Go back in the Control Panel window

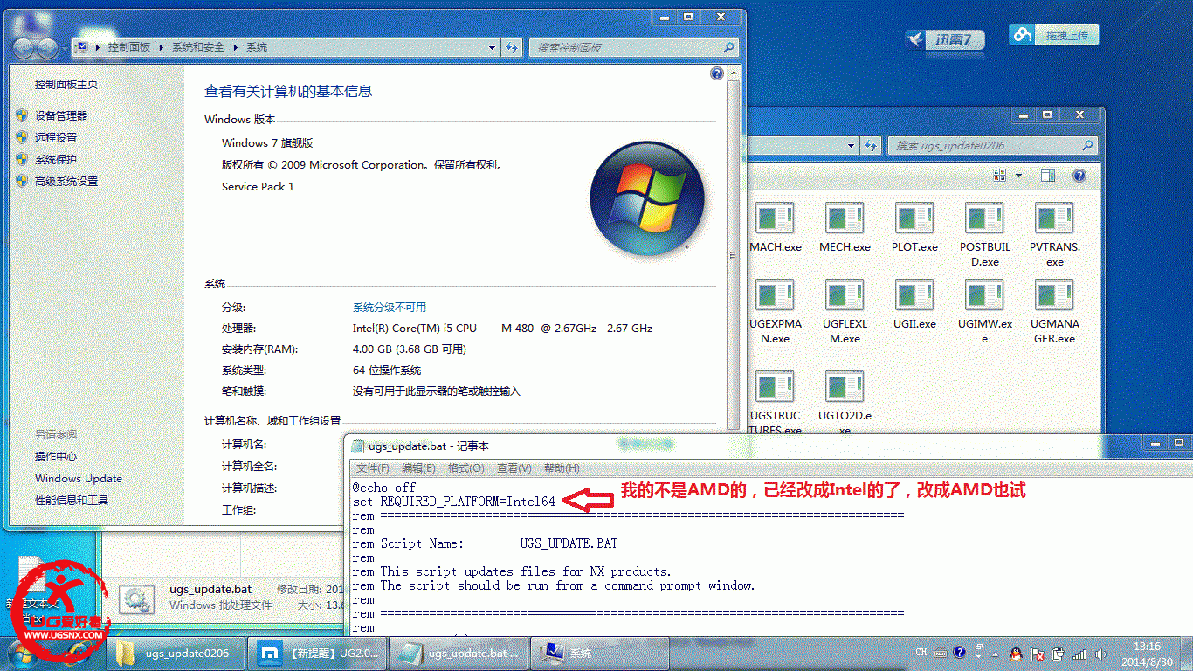pyautogui.click(x=24, y=47)
